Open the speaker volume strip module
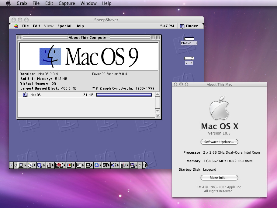The height and width of the screenshot is (208, 277). point(114,165)
